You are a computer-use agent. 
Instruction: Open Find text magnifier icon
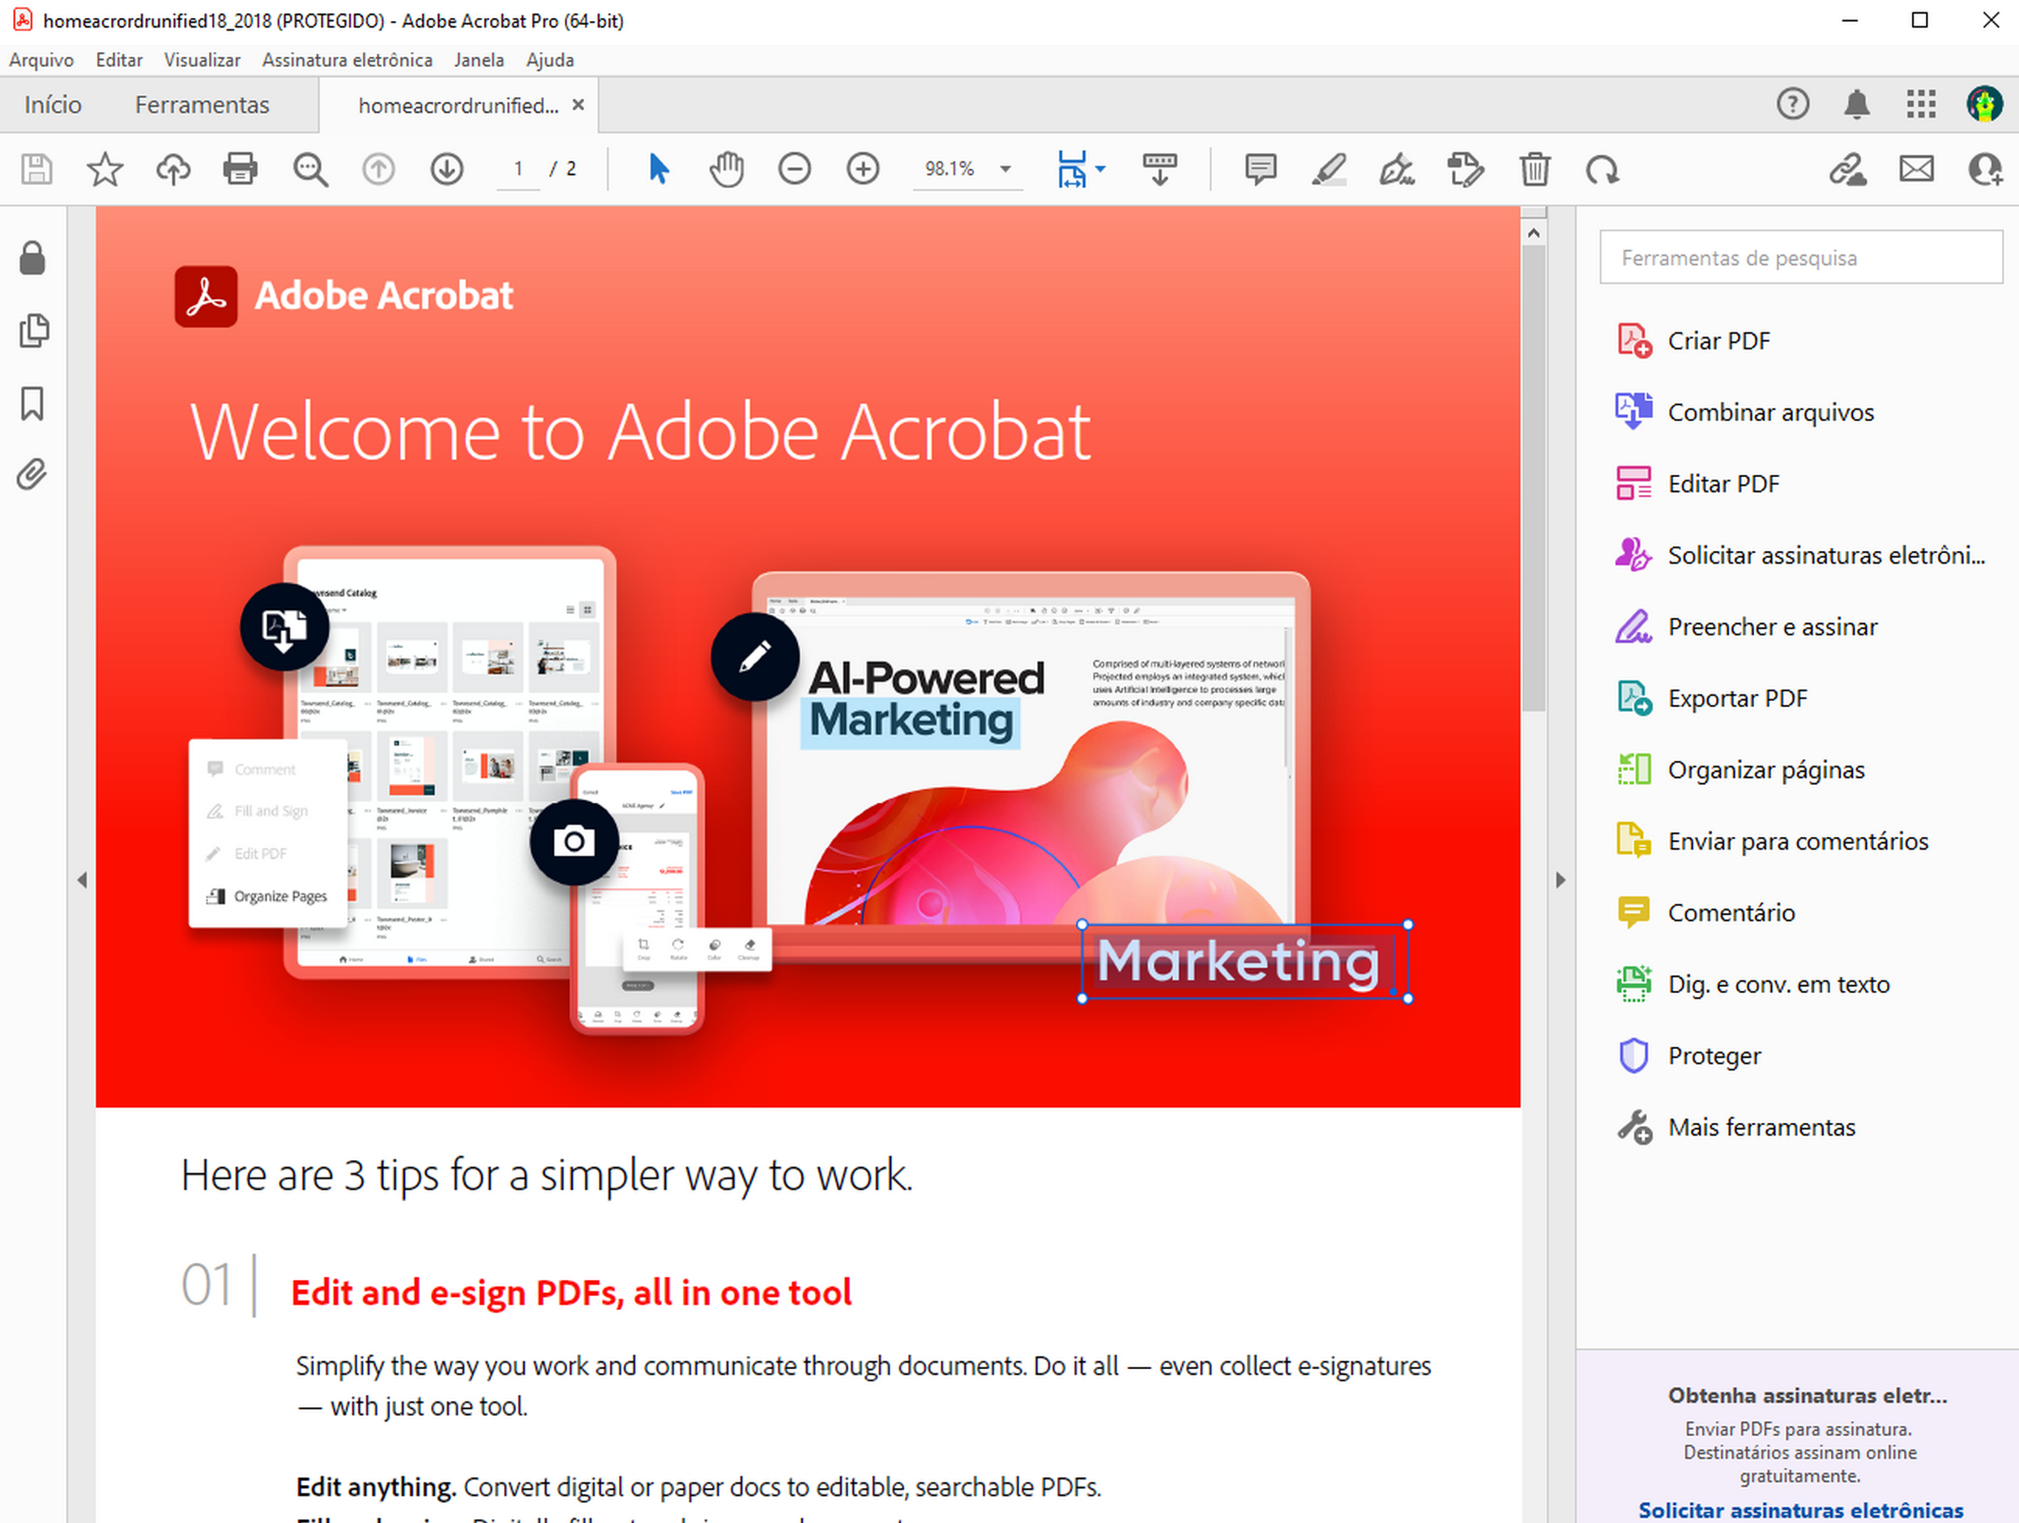[310, 170]
